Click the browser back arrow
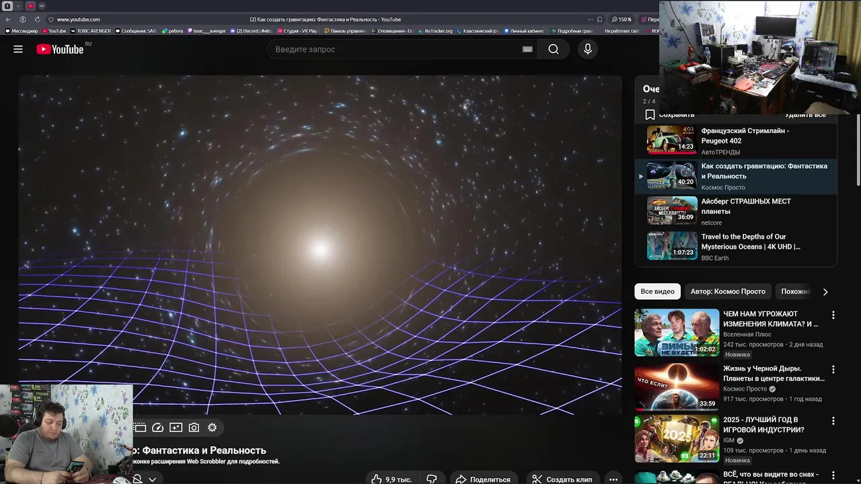 (x=8, y=19)
